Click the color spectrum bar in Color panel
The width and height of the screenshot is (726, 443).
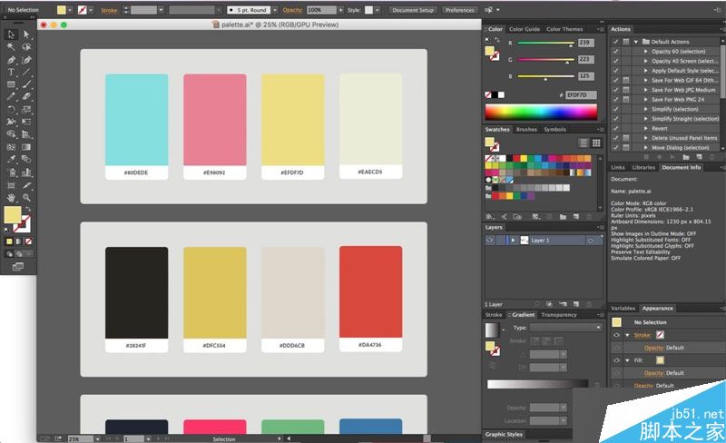(x=541, y=113)
